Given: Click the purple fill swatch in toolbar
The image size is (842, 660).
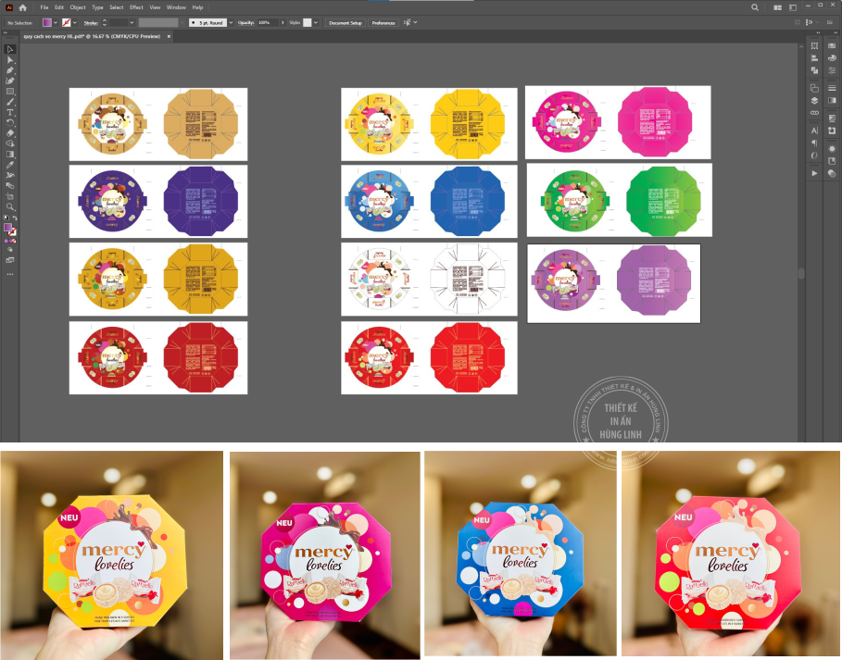Looking at the screenshot, I should (7, 228).
